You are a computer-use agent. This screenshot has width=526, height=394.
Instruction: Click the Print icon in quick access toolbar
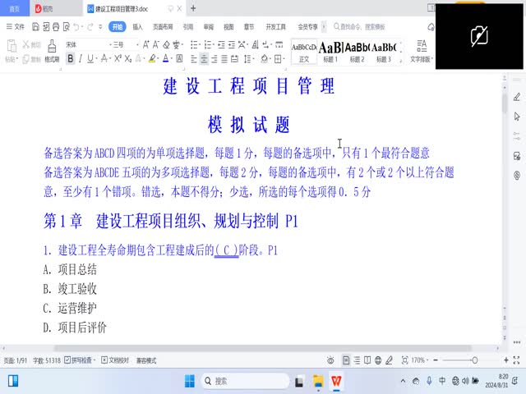[x=56, y=27]
